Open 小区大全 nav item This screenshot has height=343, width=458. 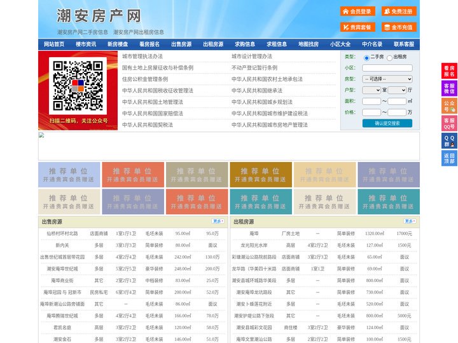(340, 44)
